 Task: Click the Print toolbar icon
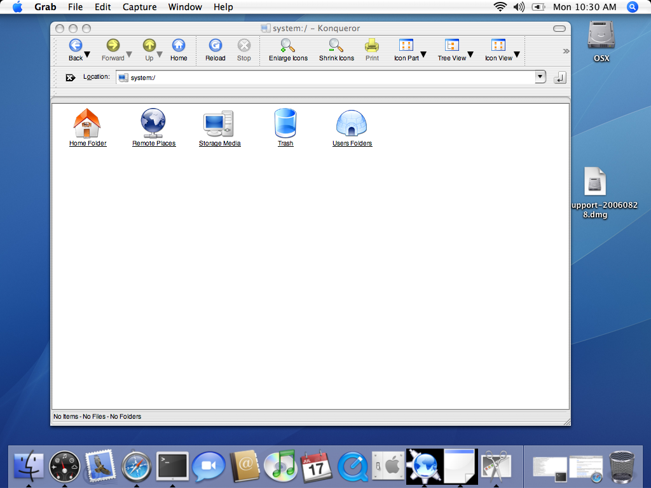click(372, 45)
